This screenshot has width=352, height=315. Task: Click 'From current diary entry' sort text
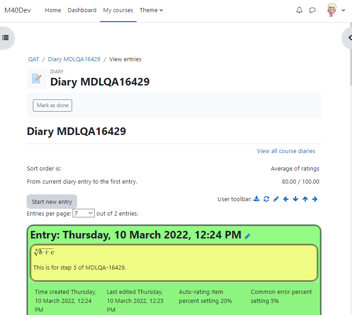[82, 181]
